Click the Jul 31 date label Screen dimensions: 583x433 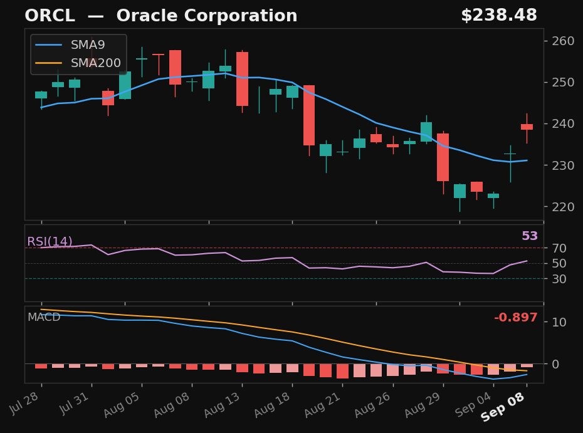tap(75, 403)
